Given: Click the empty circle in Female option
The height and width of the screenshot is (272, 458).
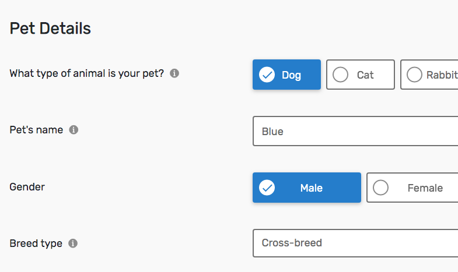Looking at the screenshot, I should 380,188.
